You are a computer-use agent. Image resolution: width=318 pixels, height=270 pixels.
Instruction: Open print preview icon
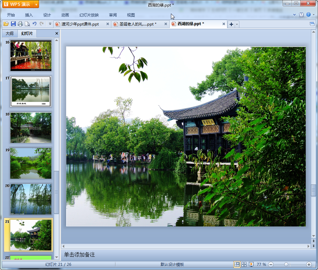[27, 24]
